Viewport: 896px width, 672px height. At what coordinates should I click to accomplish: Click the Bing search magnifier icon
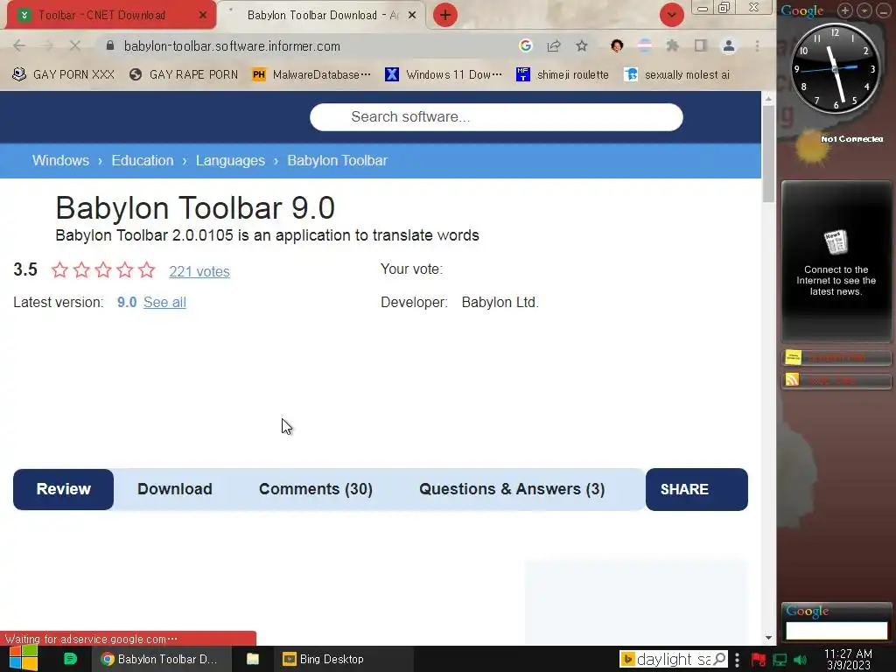pyautogui.click(x=720, y=660)
